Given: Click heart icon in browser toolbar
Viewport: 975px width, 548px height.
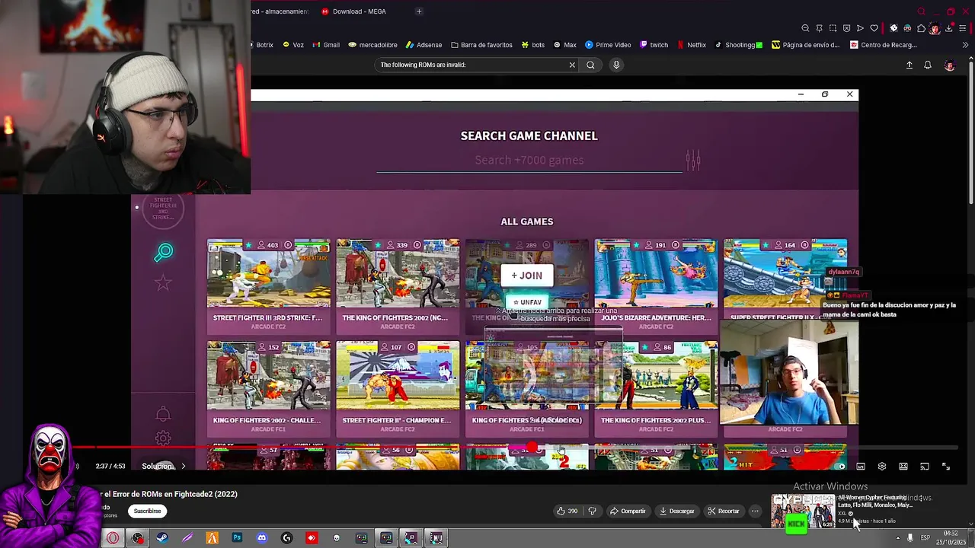Looking at the screenshot, I should coord(874,28).
